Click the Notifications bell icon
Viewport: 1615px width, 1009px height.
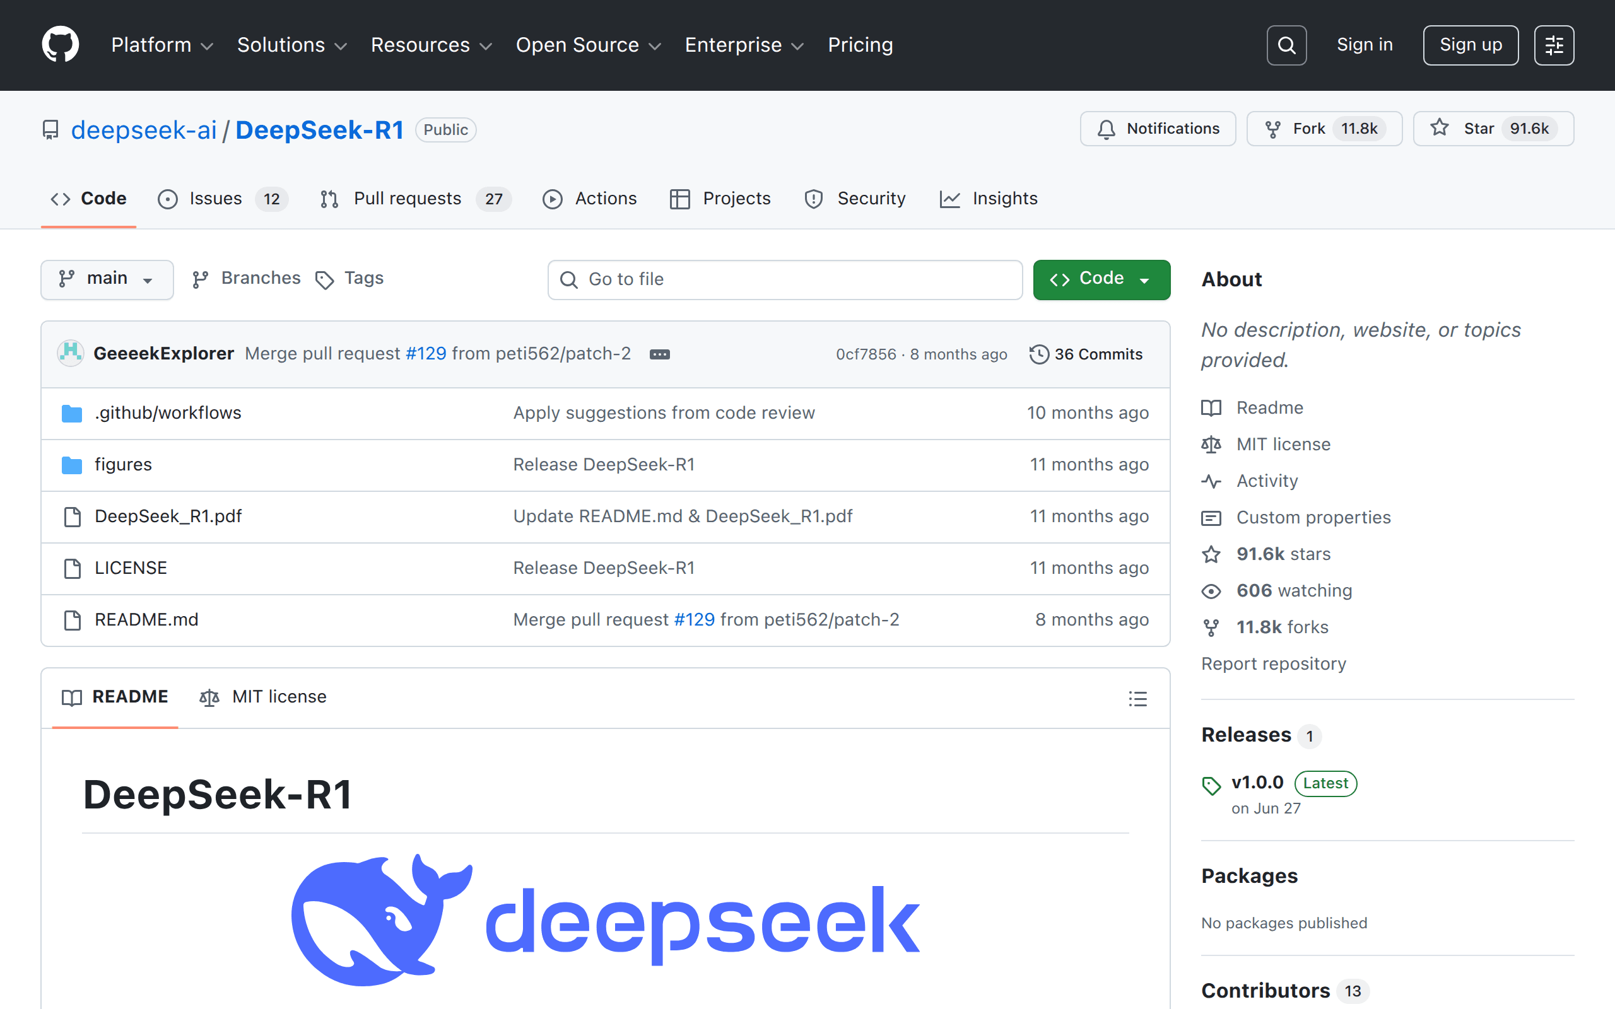coord(1107,128)
